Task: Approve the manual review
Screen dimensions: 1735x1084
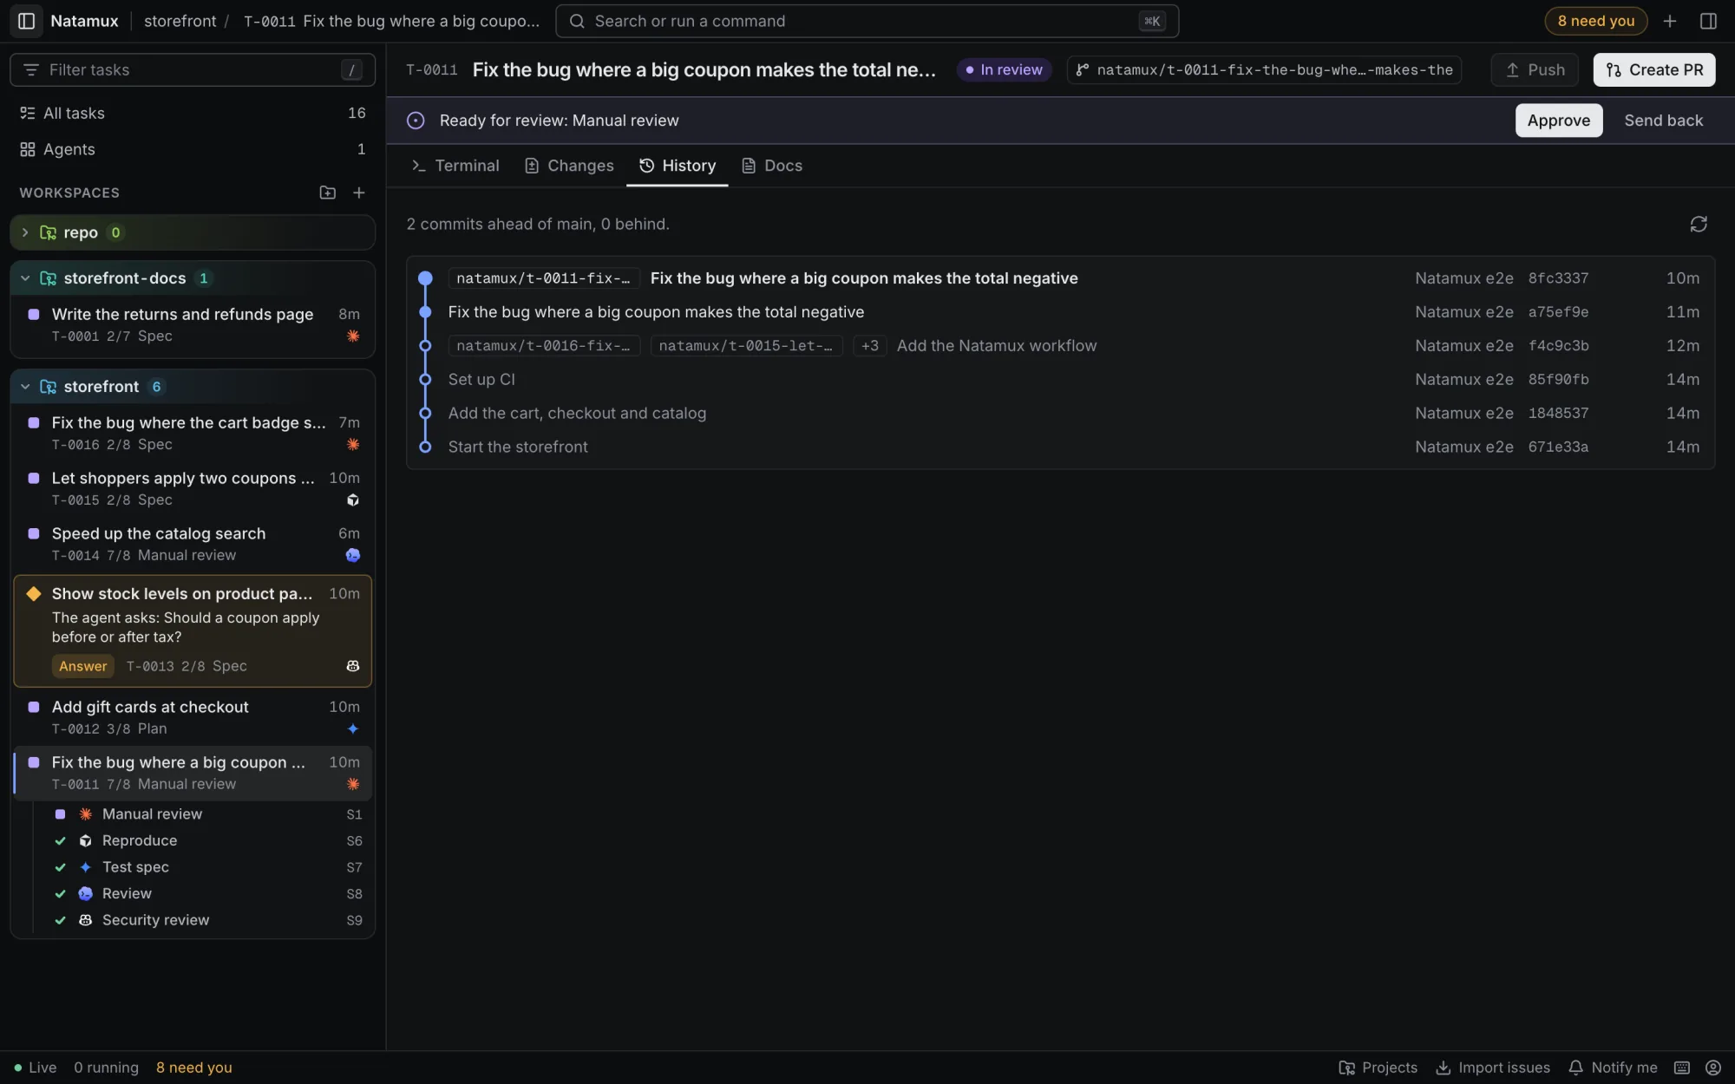Action: 1558,121
